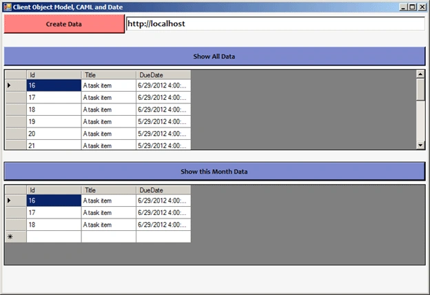Screen dimensions: 430x295
Task: Sort the upper grid by DueDate column header
Action: coord(163,75)
